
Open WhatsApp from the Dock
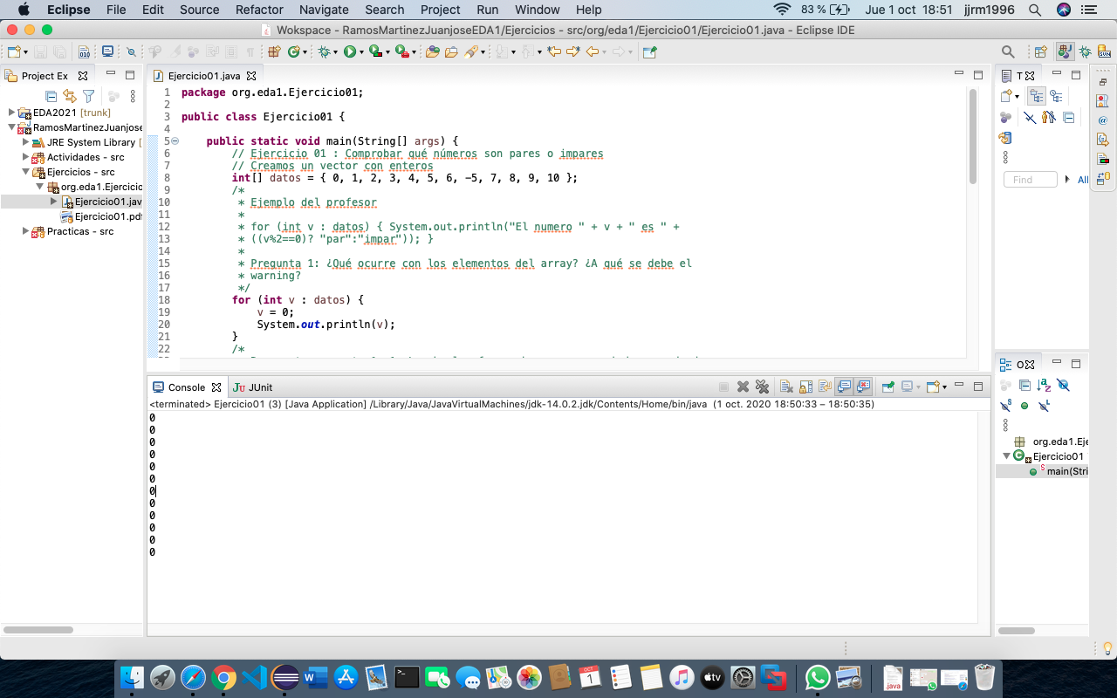(818, 677)
